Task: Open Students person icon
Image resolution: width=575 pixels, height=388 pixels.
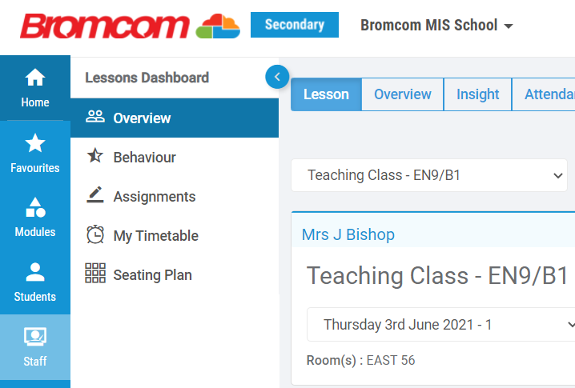Action: click(x=35, y=272)
